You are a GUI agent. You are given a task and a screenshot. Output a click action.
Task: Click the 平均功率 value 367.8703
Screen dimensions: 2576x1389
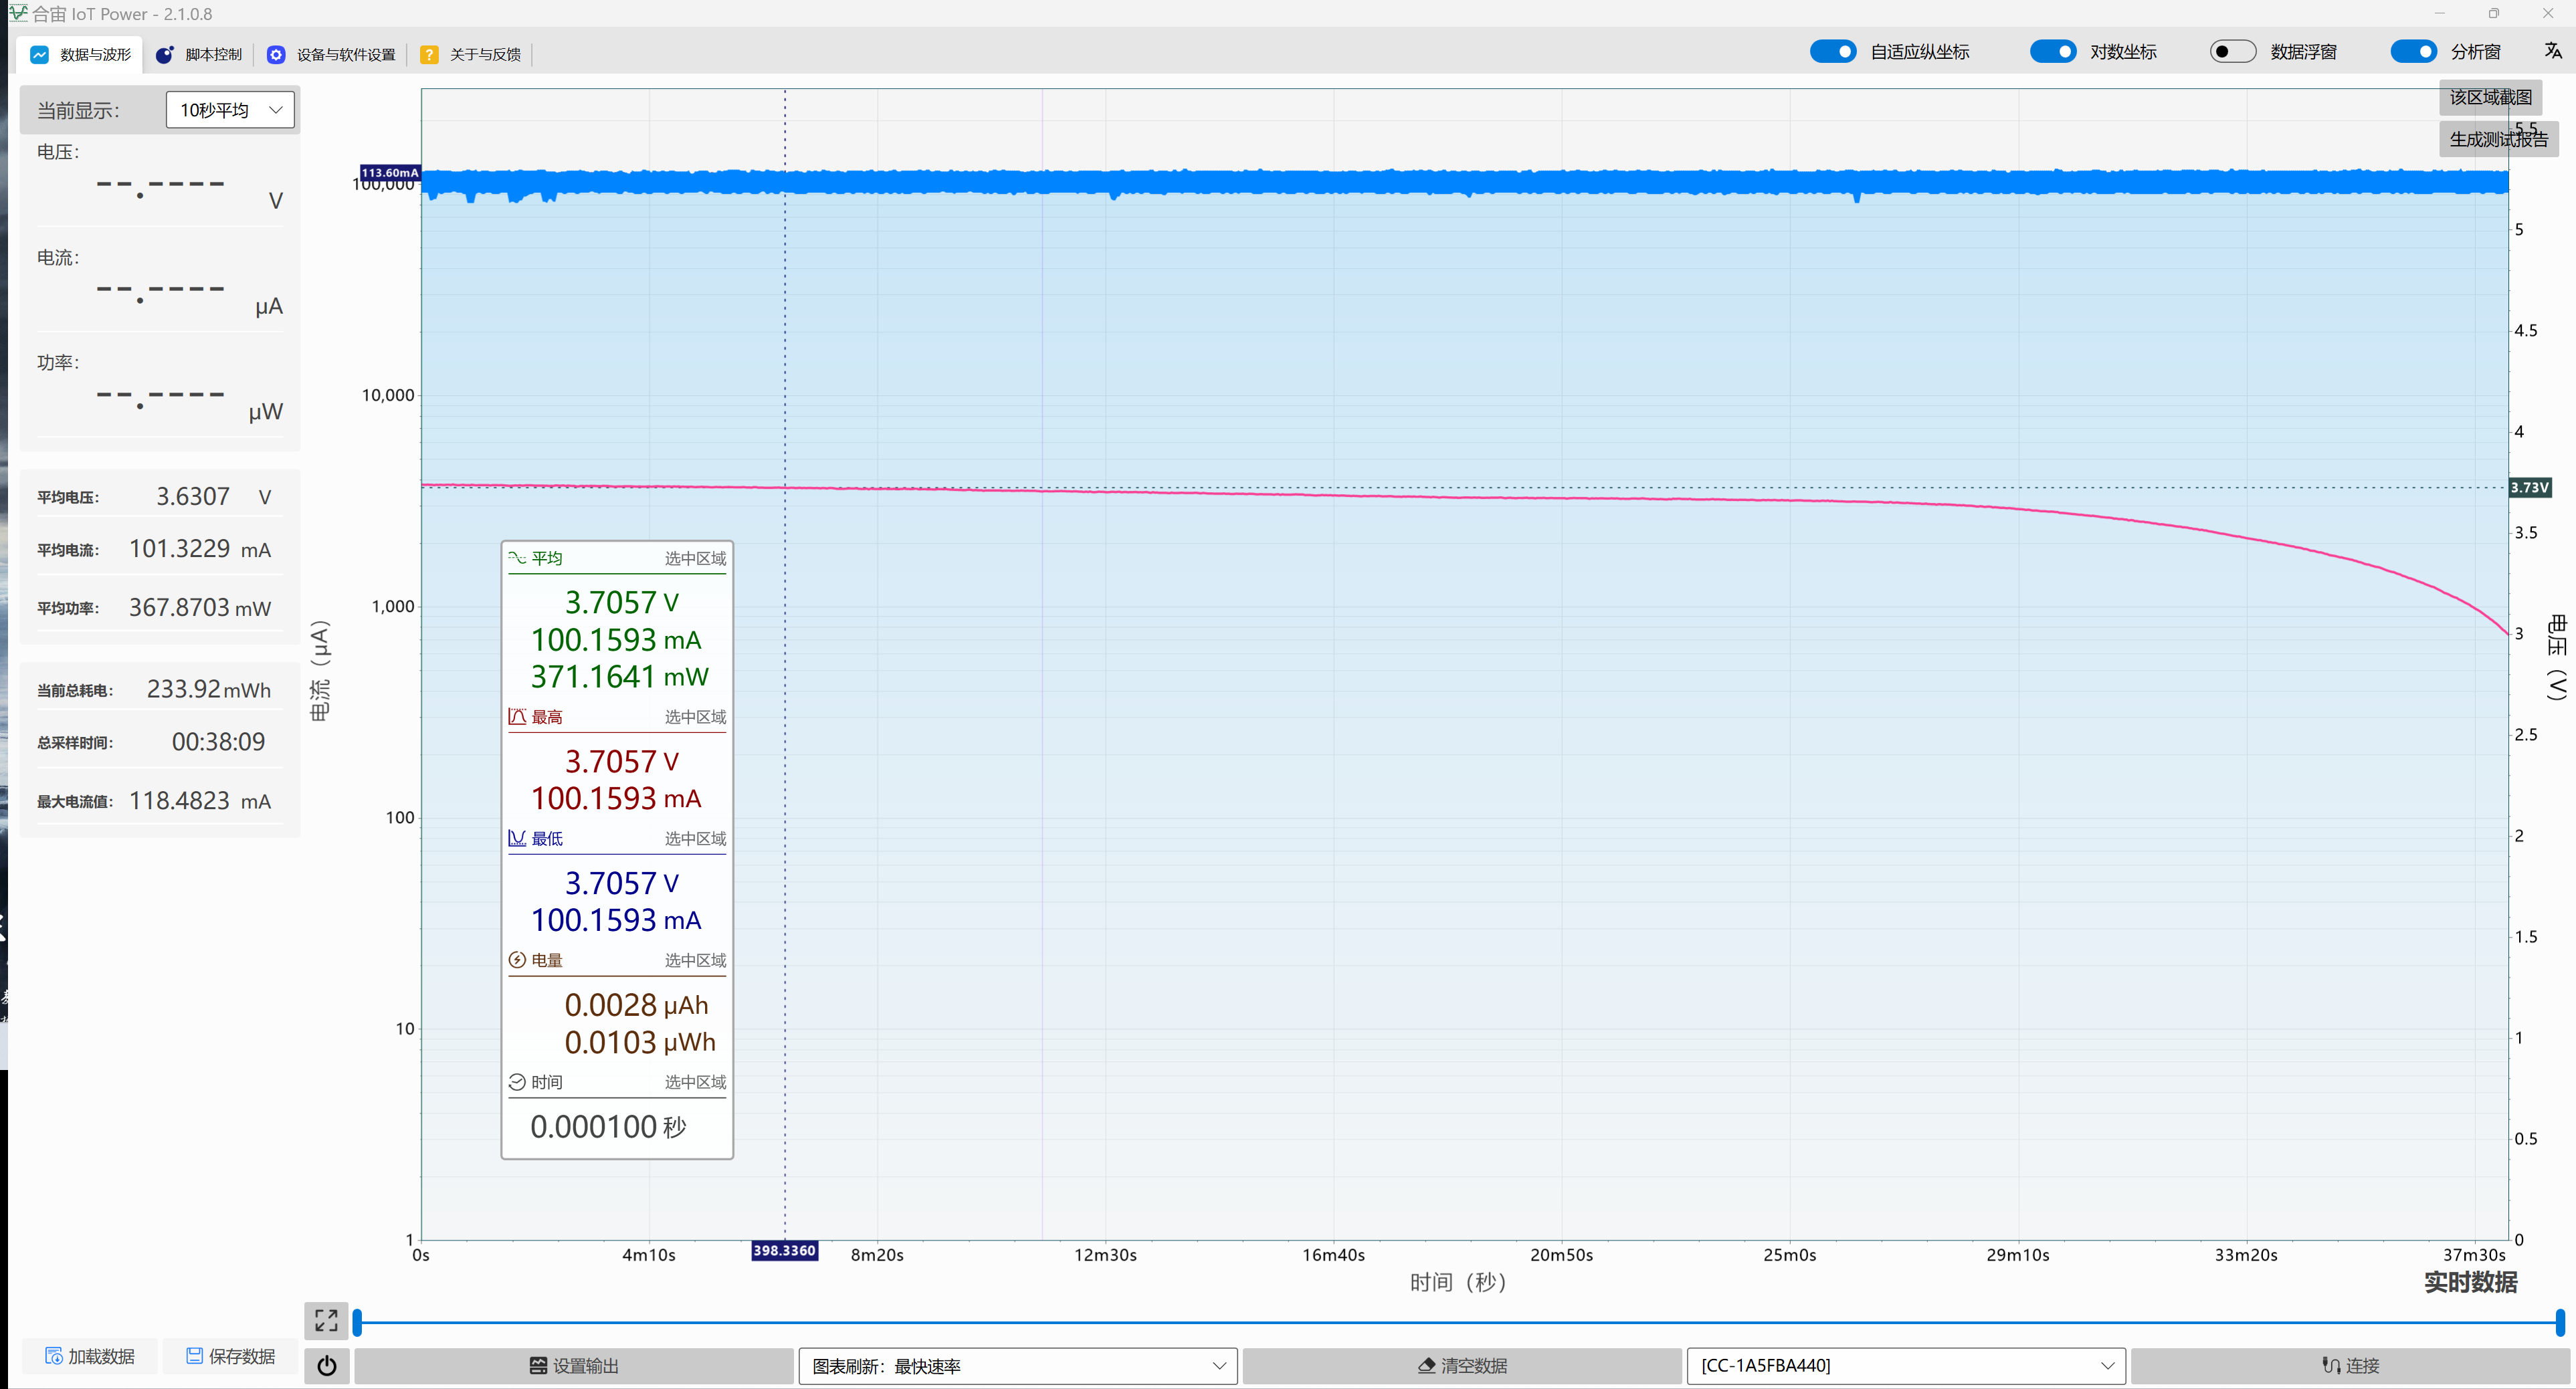tap(180, 607)
